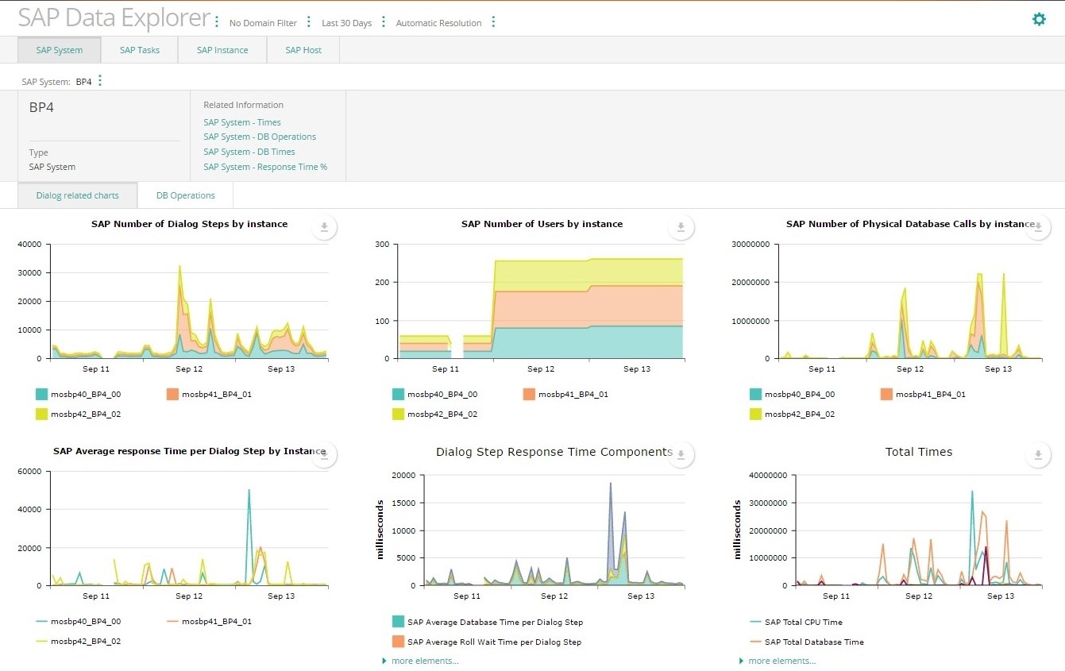Toggle mosbp41_BP4_01 swatch in Database Calls legend
Viewport: 1065px width, 671px height.
click(x=887, y=394)
